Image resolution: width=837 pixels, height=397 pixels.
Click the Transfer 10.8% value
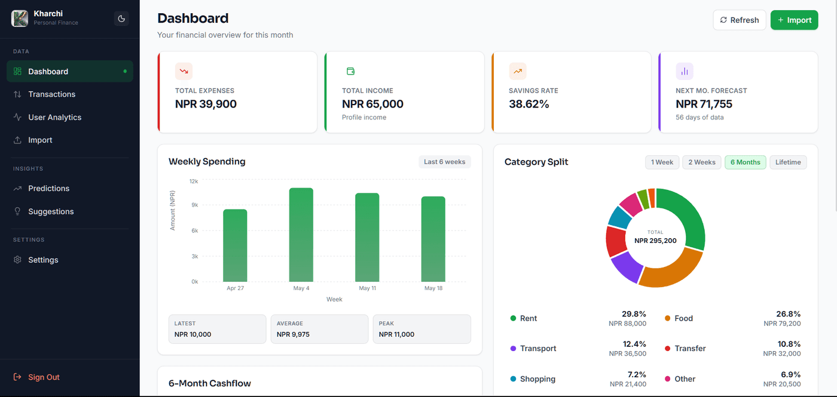(x=789, y=344)
